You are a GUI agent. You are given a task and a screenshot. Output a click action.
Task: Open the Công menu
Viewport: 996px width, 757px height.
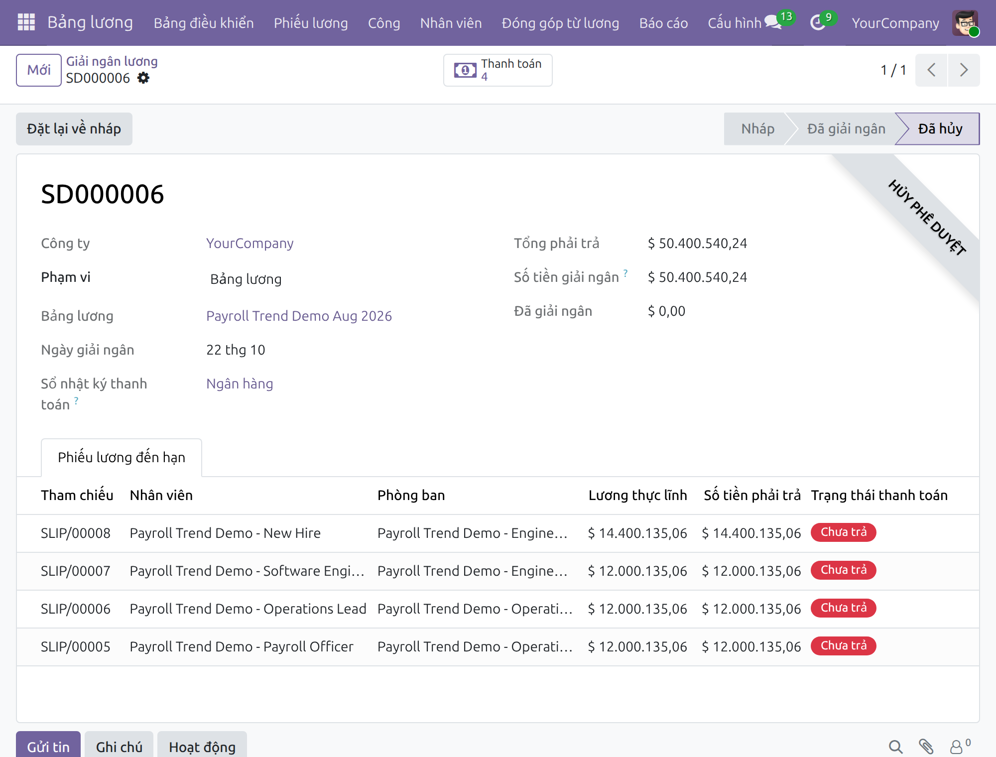[384, 23]
